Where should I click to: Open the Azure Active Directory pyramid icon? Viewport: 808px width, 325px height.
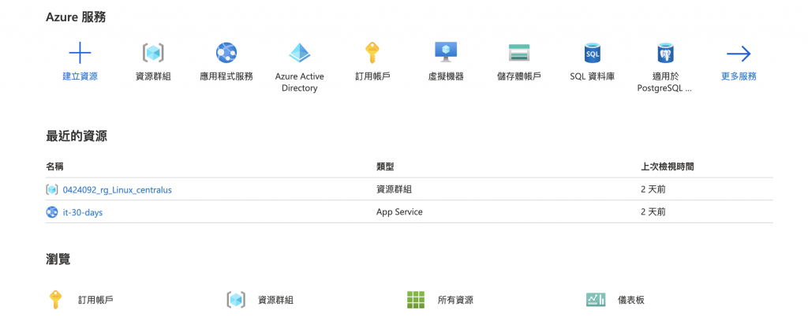click(x=299, y=53)
